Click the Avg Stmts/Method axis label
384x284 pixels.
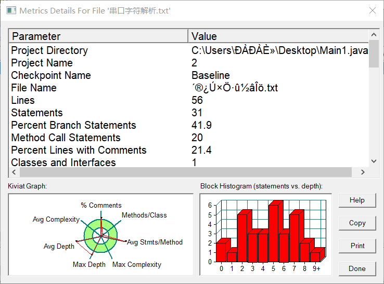155,242
